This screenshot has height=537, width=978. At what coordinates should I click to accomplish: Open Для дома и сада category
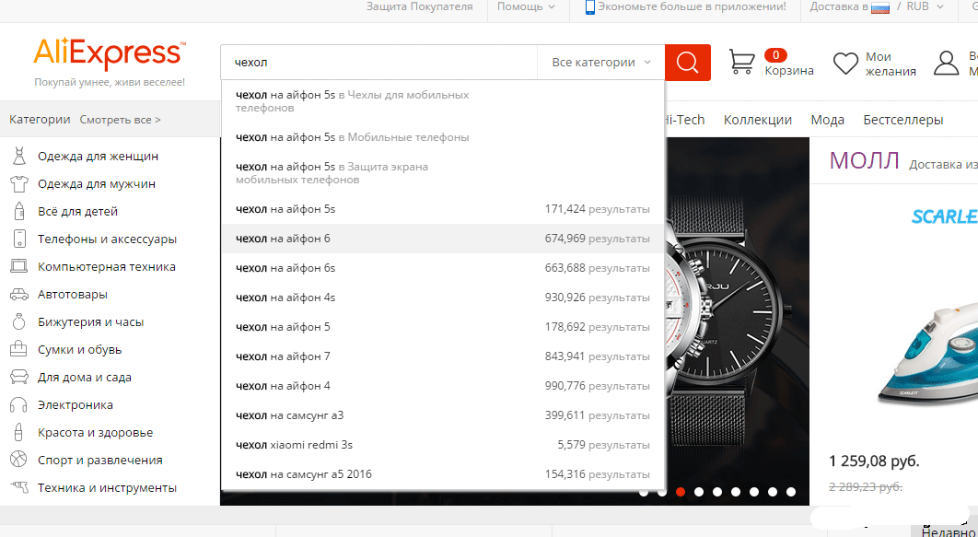tap(84, 378)
